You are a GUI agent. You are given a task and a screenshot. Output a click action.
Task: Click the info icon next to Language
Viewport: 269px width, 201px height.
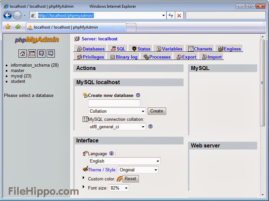(x=111, y=154)
